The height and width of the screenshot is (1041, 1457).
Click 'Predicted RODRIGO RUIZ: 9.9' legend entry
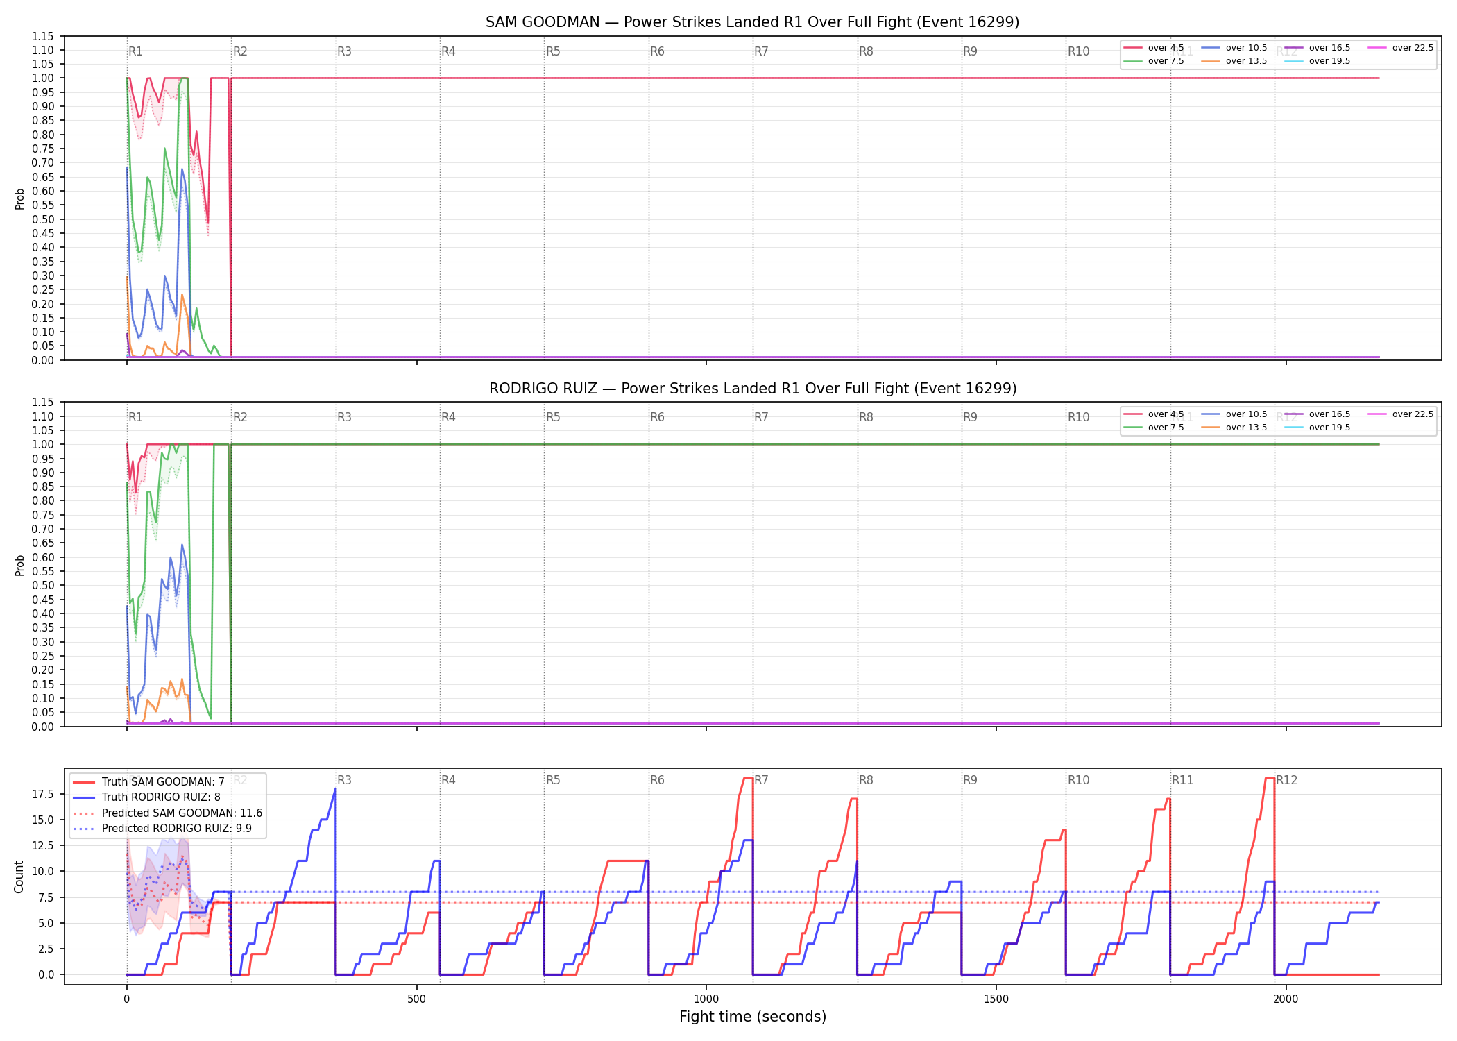coord(162,828)
